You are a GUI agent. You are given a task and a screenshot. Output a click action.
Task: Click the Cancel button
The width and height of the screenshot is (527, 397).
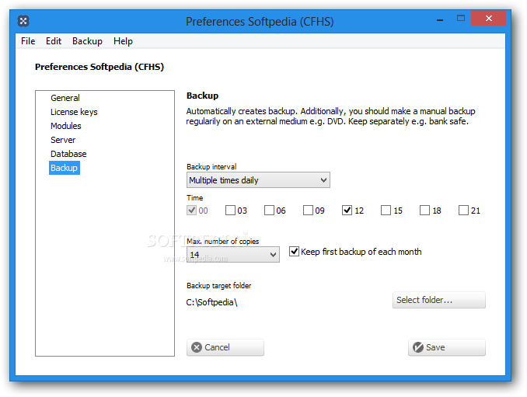coord(225,347)
